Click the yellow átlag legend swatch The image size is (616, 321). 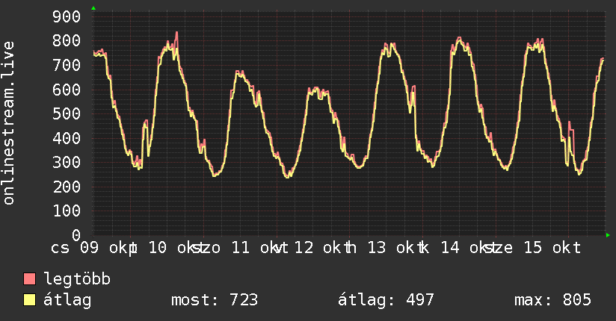point(29,300)
